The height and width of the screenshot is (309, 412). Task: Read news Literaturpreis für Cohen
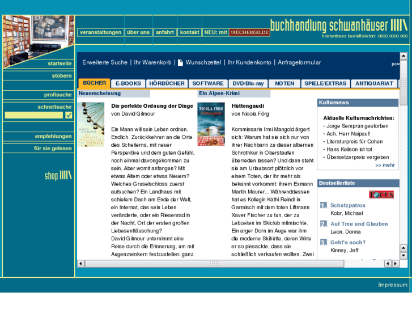point(354,142)
